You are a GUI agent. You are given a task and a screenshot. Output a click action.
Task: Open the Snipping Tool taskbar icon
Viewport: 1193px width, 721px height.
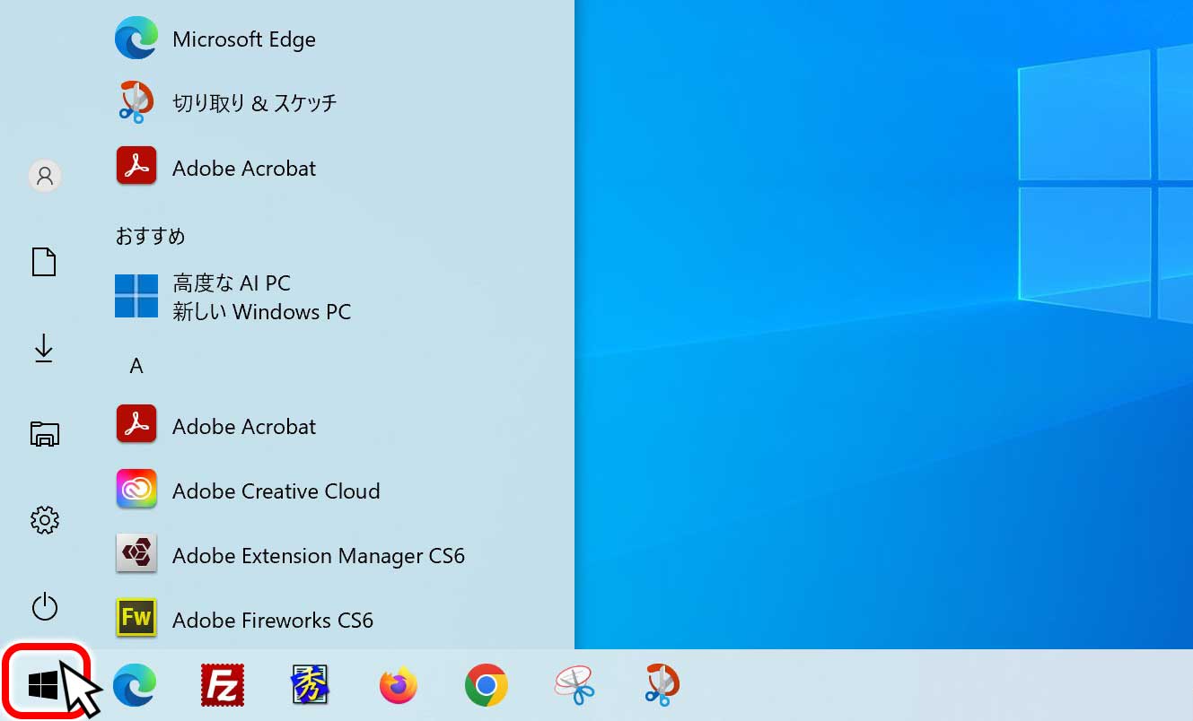point(575,686)
